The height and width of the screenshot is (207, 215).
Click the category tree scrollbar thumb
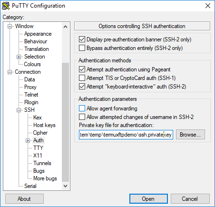pyautogui.click(x=65, y=122)
